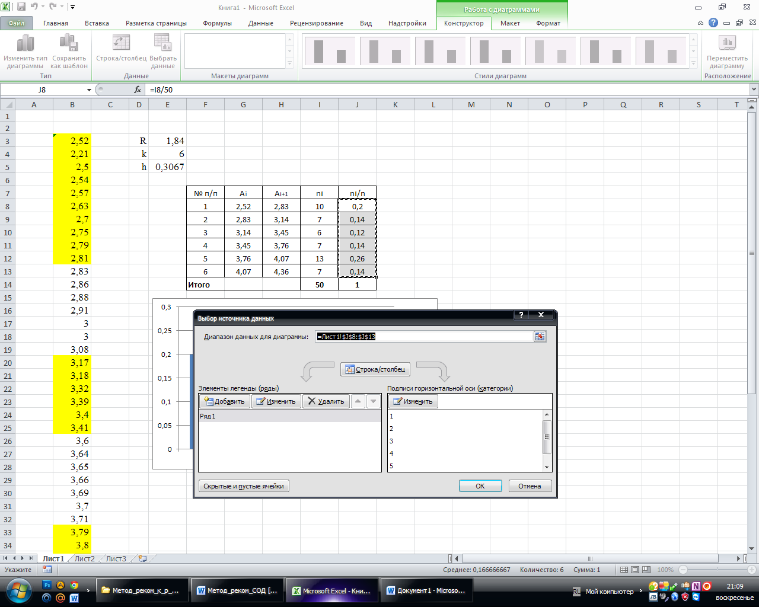Click macro record status bar icon
Image resolution: width=759 pixels, height=607 pixels.
47,570
